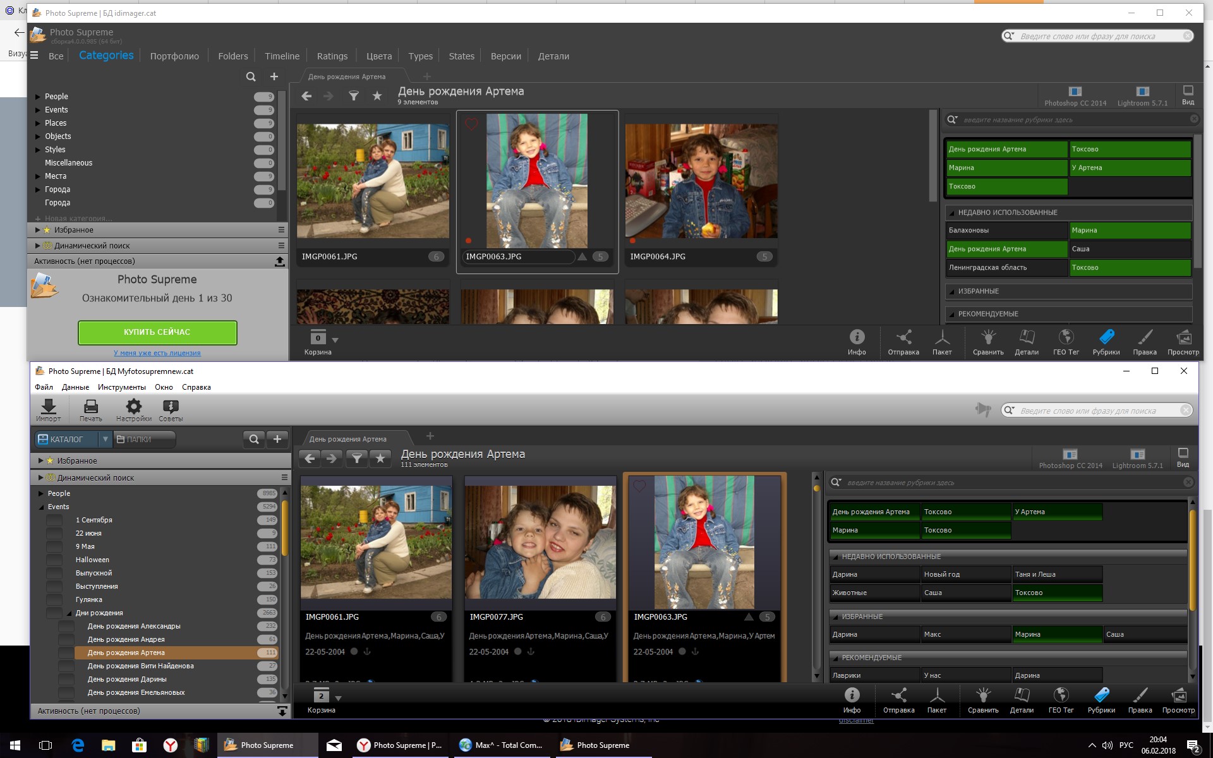Viewport: 1213px width, 758px height.
Task: Open Инструменты menu in Myfotosupremnew window
Action: (x=122, y=387)
